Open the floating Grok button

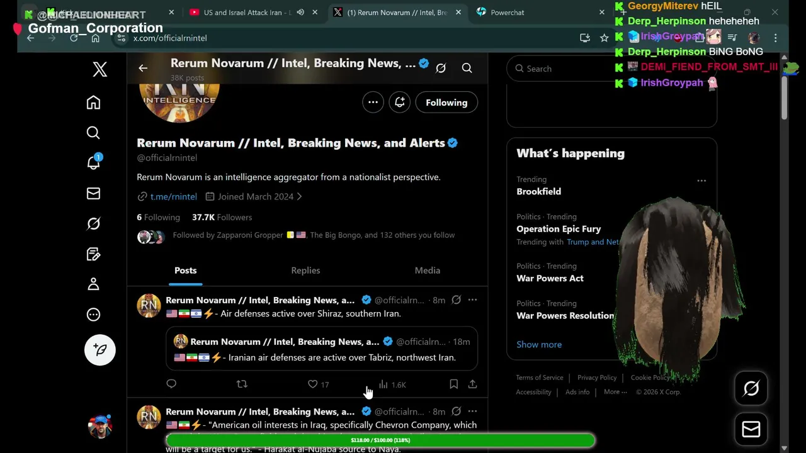pos(751,389)
